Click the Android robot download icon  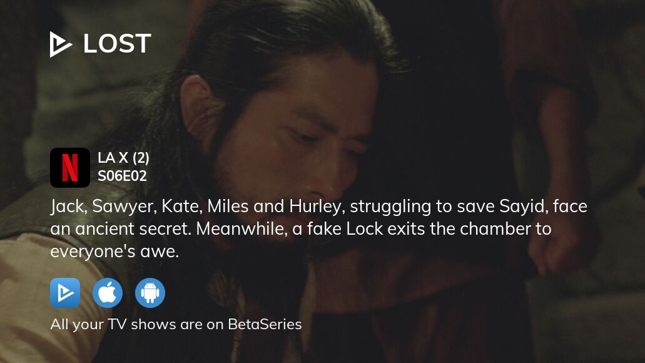click(150, 293)
